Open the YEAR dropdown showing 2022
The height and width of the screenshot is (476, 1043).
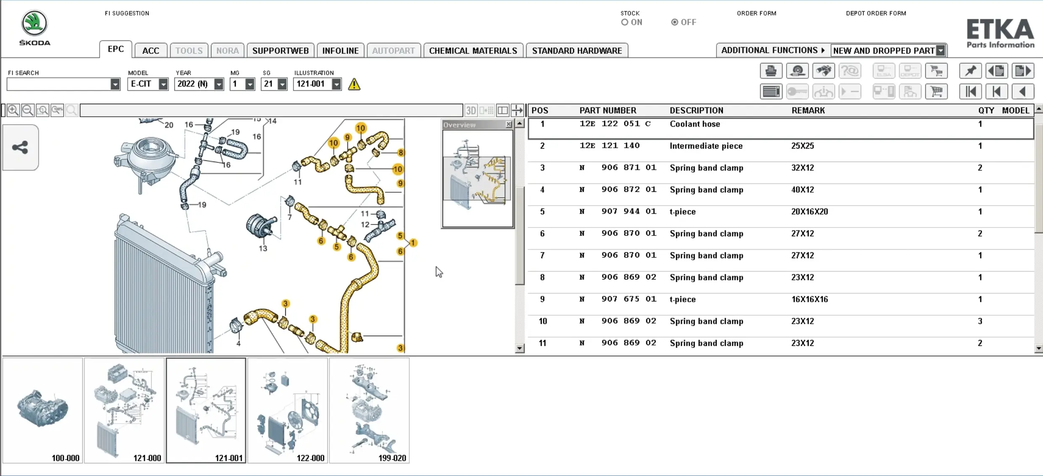pyautogui.click(x=218, y=84)
